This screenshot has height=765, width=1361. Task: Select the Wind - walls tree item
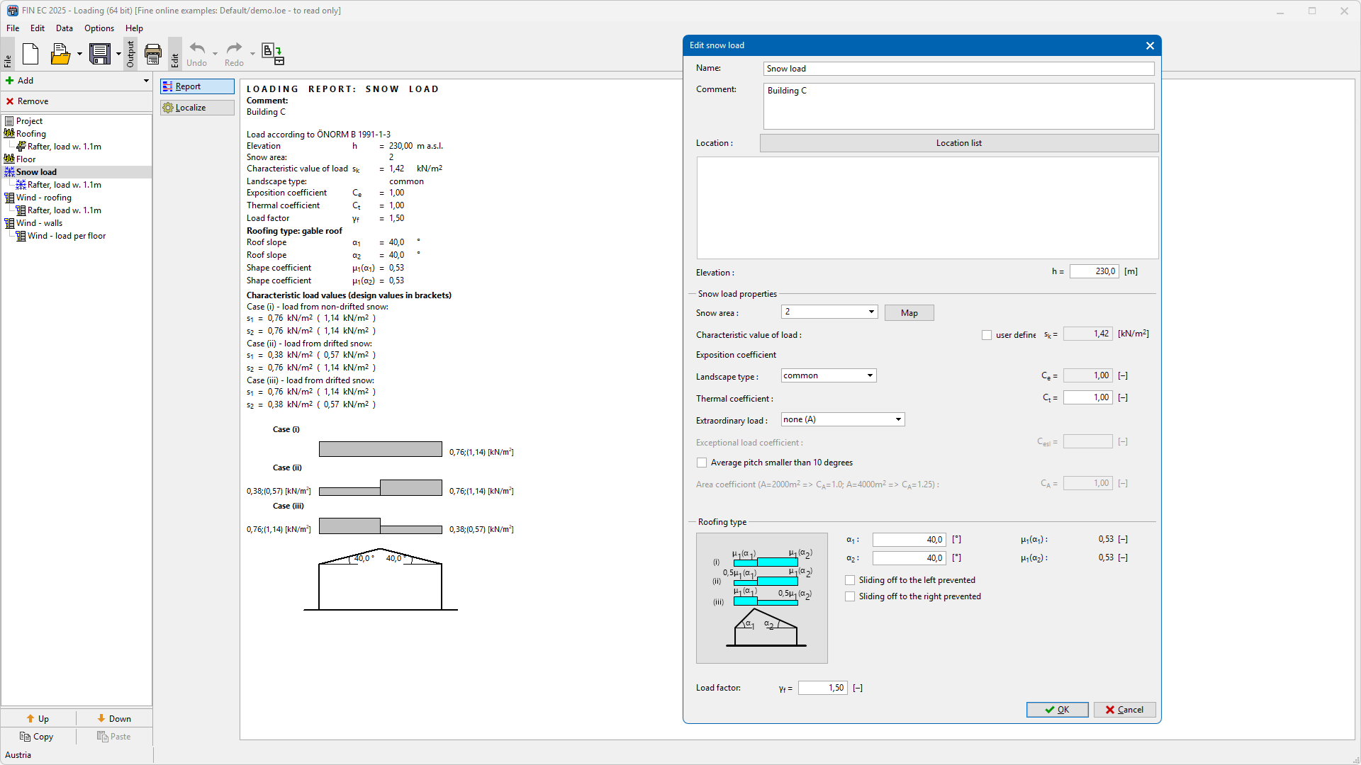pyautogui.click(x=39, y=223)
